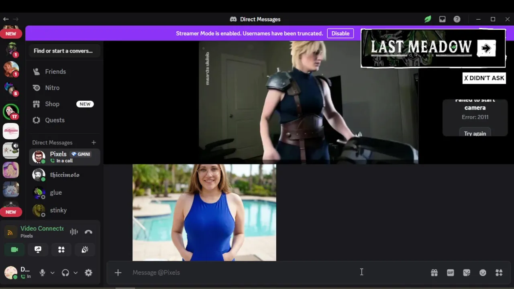The image size is (514, 289).
Task: Select the cosplay video stream tile
Action: coord(308,102)
